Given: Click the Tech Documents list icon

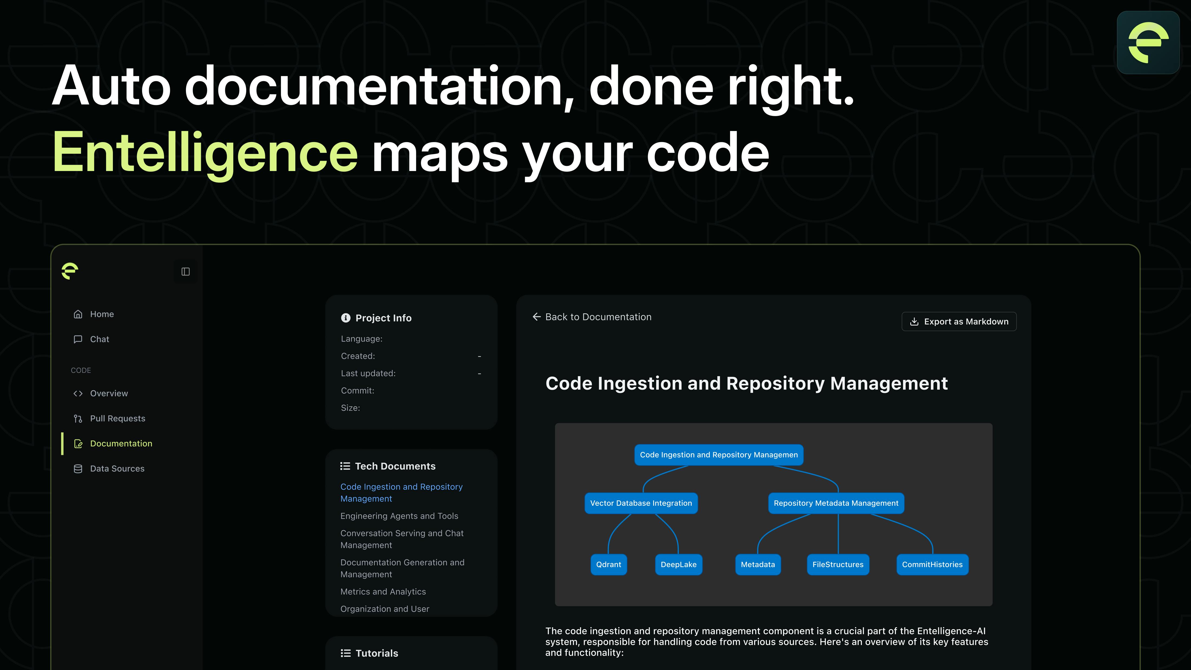Looking at the screenshot, I should click(345, 466).
